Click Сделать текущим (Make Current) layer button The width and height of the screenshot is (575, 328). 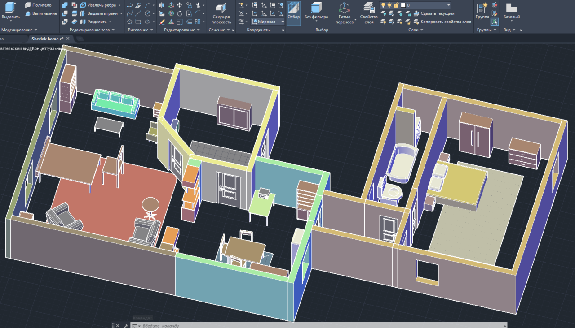click(x=437, y=13)
